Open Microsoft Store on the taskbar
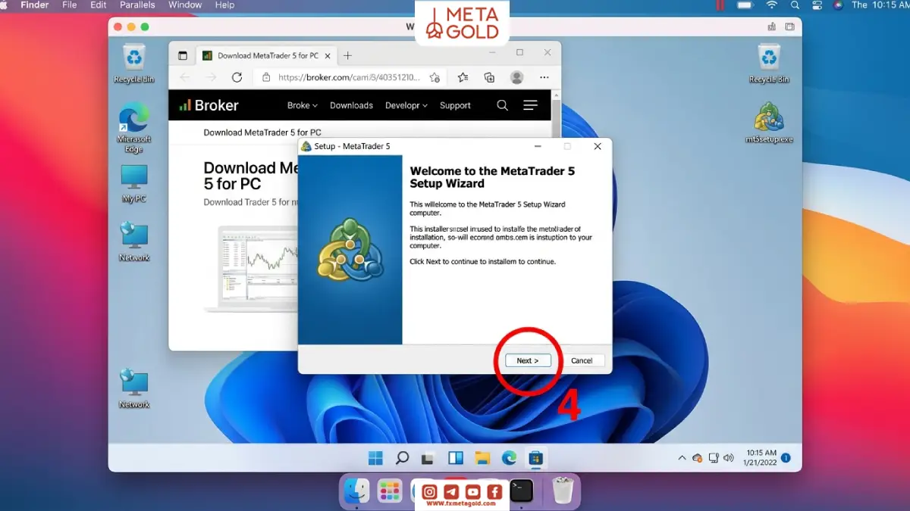 click(x=536, y=458)
